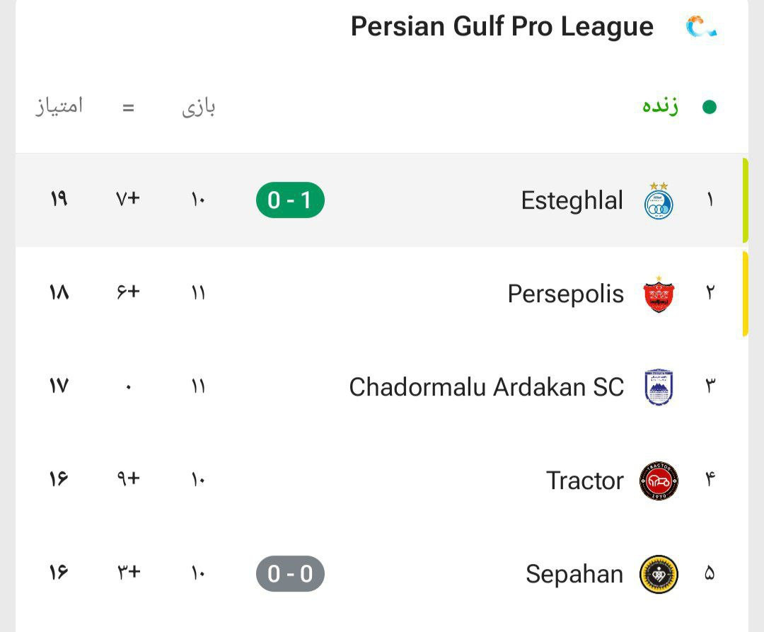Select the Persian Gulf Pro League title
Screen dimensions: 764x632
[x=502, y=27]
